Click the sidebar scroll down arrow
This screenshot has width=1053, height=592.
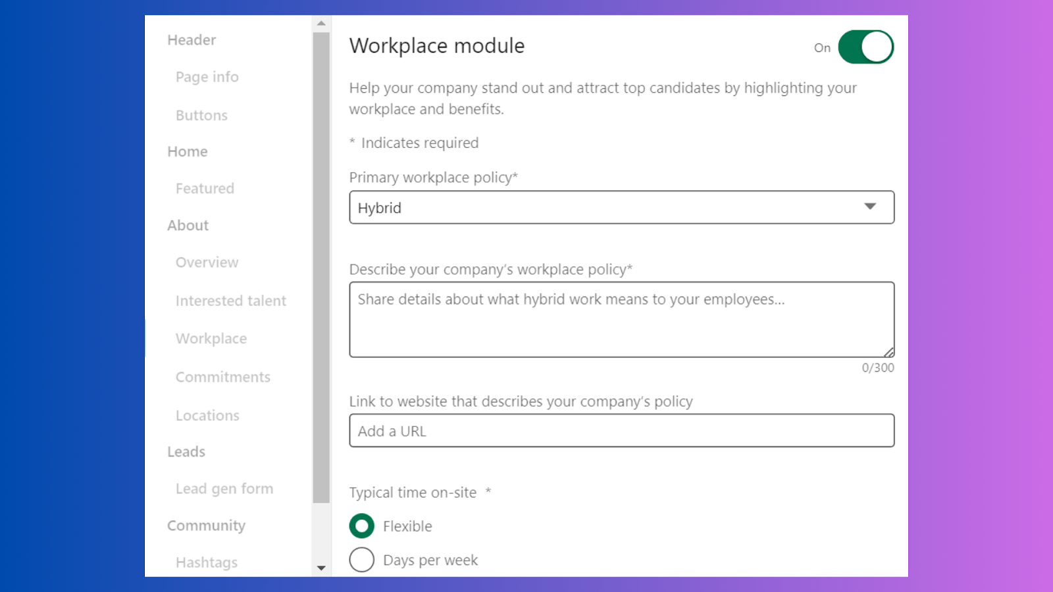[x=321, y=568]
